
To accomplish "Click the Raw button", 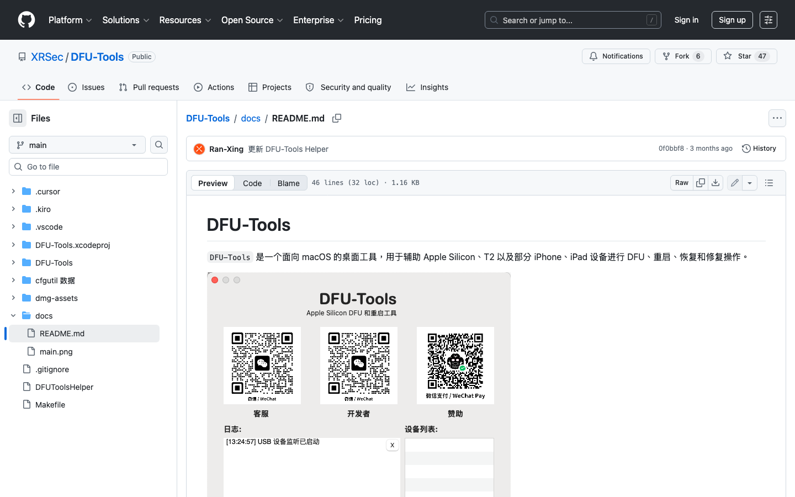I will tap(682, 183).
